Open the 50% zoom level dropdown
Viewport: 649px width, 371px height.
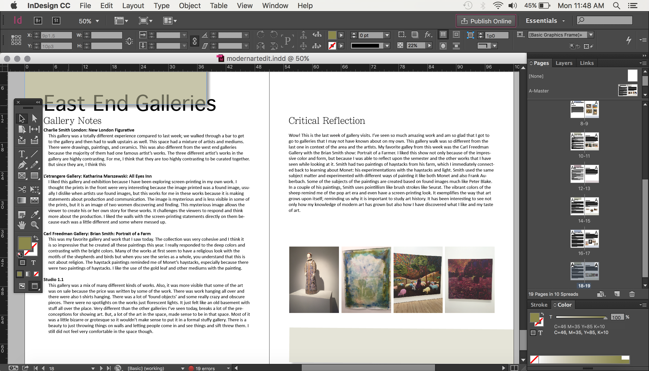click(97, 21)
